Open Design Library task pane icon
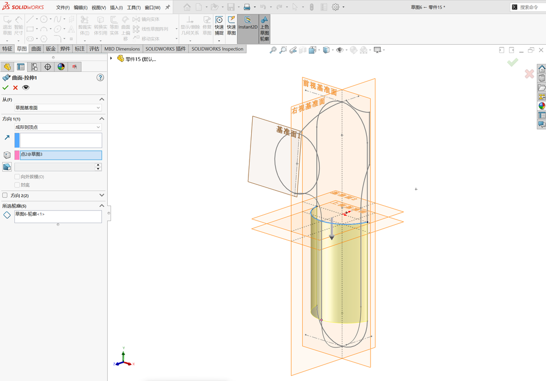This screenshot has width=546, height=381. tap(542, 78)
